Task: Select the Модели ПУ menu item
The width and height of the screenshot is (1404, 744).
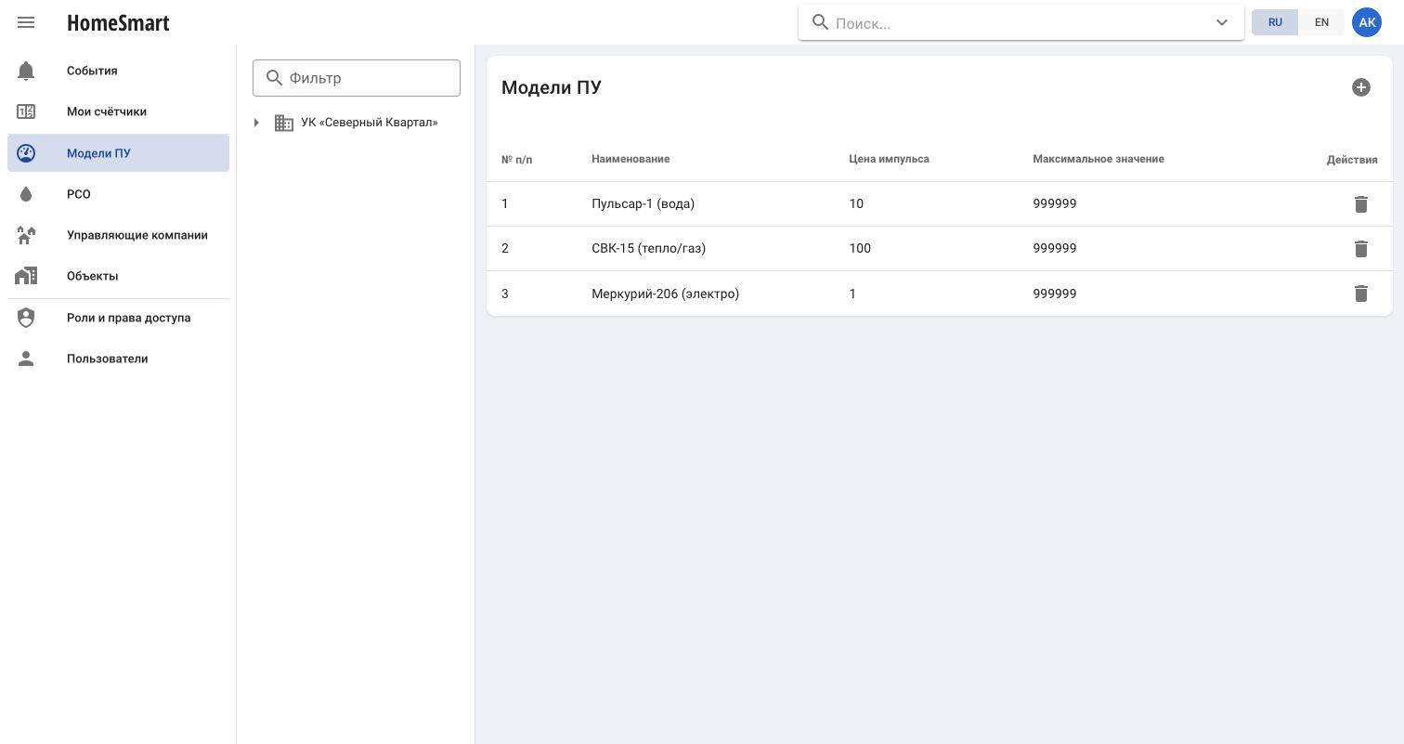Action: coord(119,153)
